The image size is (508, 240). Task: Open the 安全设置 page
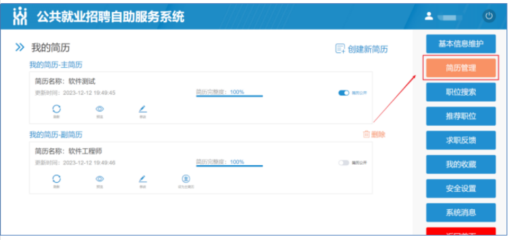(460, 188)
